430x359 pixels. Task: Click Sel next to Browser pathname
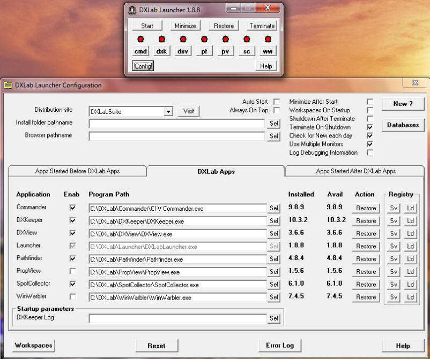pos(273,136)
